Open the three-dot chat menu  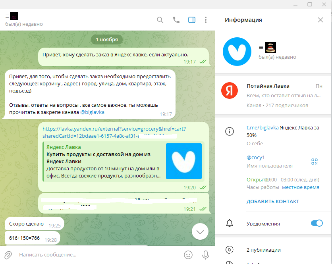(x=206, y=20)
